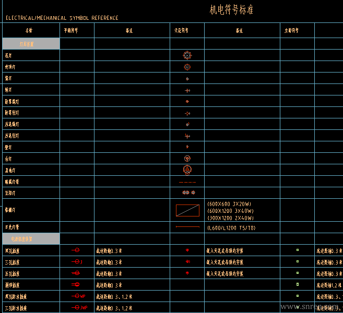The image size is (343, 313).
Task: Click the 落地灯 name cell
Action: [31, 170]
